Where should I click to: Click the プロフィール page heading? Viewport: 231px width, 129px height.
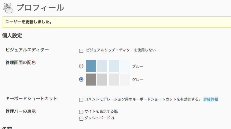(x=40, y=8)
